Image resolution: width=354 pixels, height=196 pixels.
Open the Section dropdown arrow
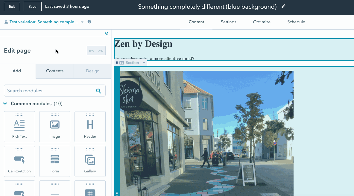(144, 63)
